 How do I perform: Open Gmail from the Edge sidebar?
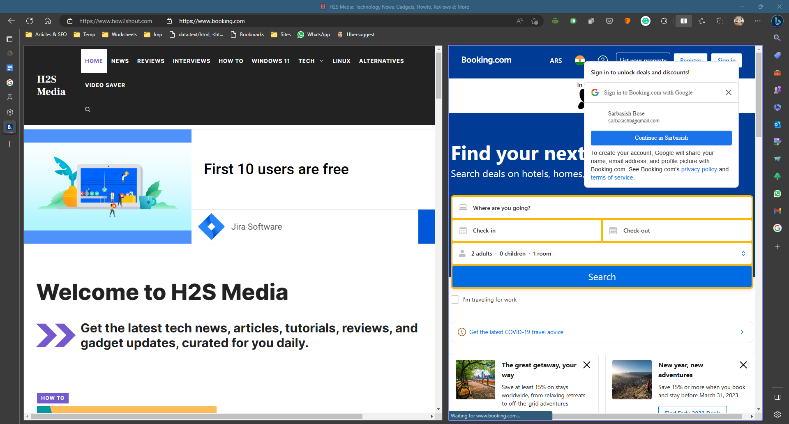pyautogui.click(x=777, y=211)
